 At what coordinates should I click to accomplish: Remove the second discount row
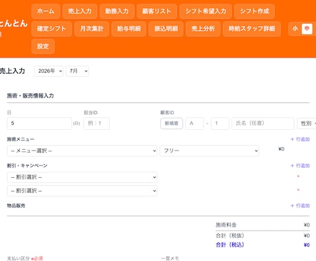pos(298,190)
